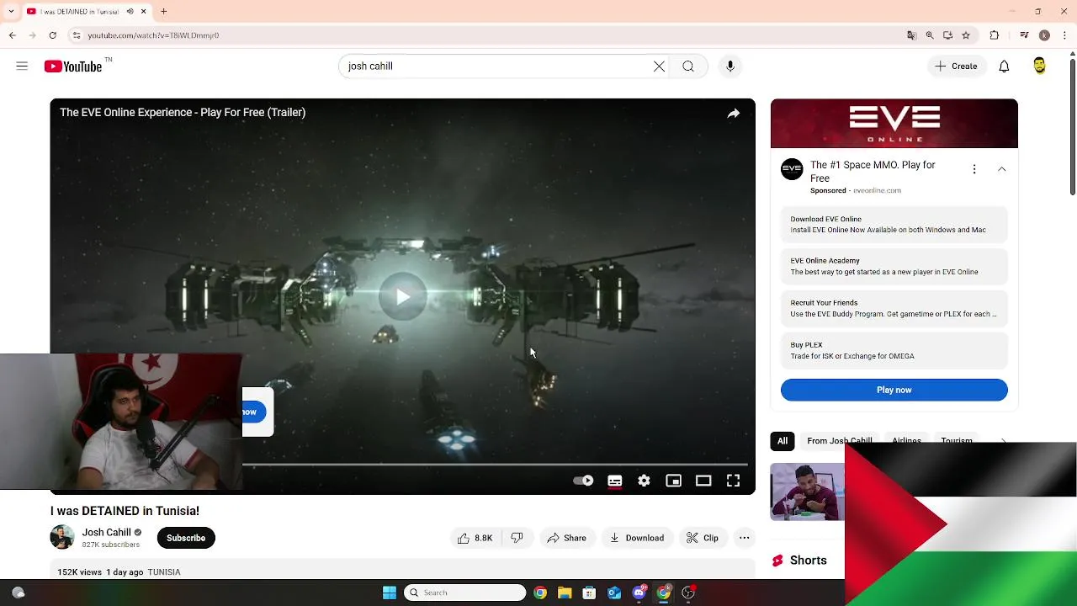The width and height of the screenshot is (1077, 606).
Task: Seek on the video progress bar
Action: tap(495, 464)
